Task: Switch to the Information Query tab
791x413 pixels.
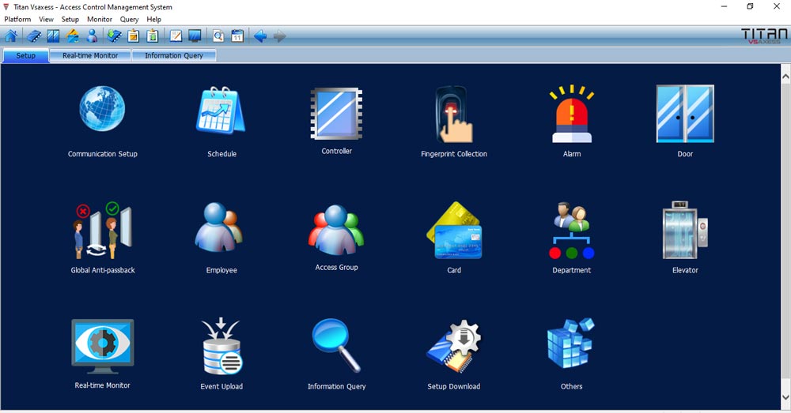Action: tap(174, 56)
